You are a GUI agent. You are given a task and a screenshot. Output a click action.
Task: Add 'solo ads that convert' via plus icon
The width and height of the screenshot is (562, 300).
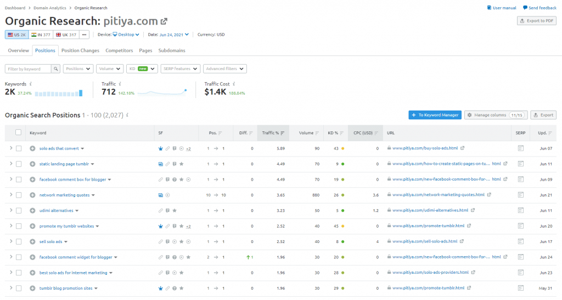(32, 148)
